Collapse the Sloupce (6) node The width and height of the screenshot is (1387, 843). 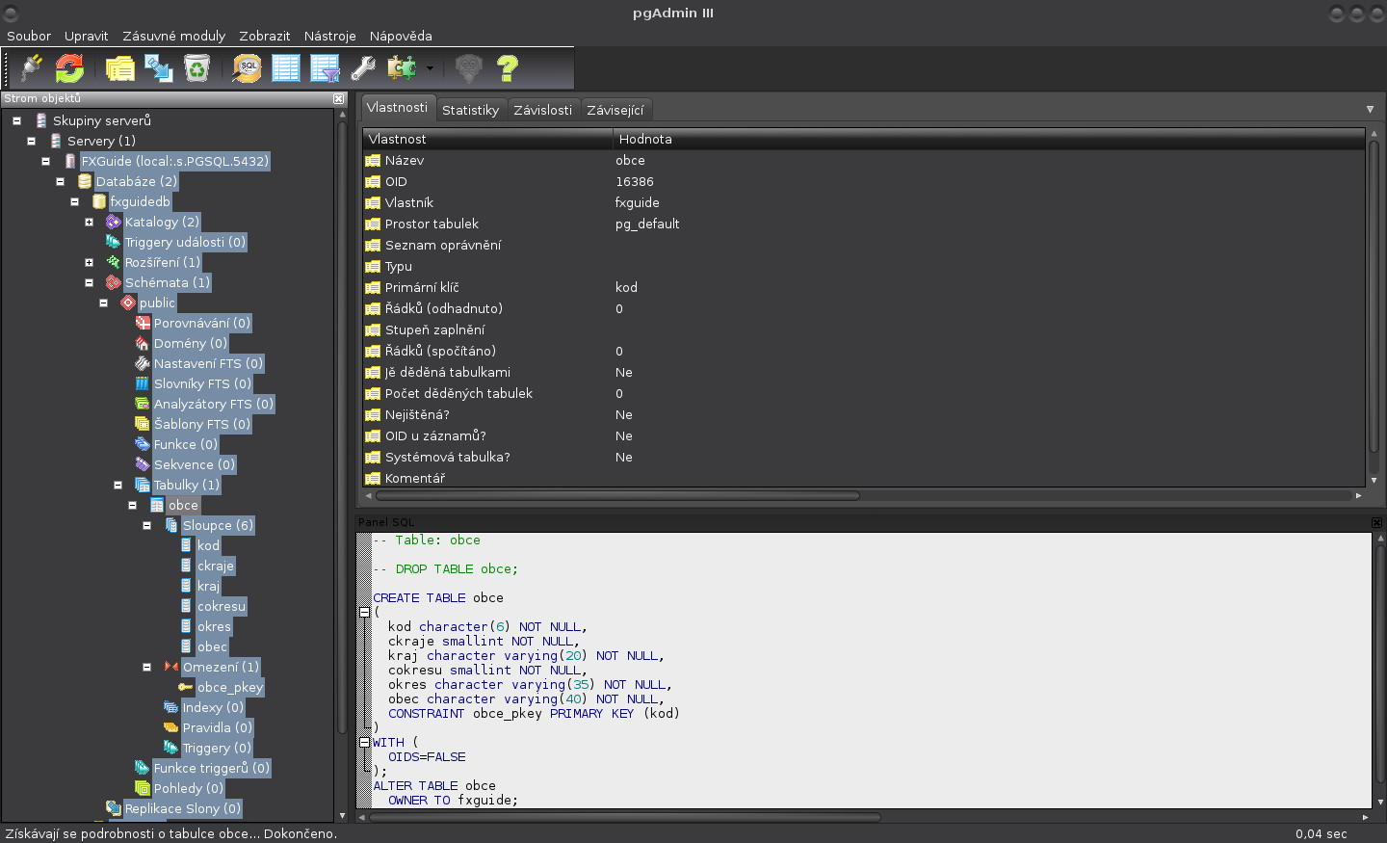(x=146, y=525)
